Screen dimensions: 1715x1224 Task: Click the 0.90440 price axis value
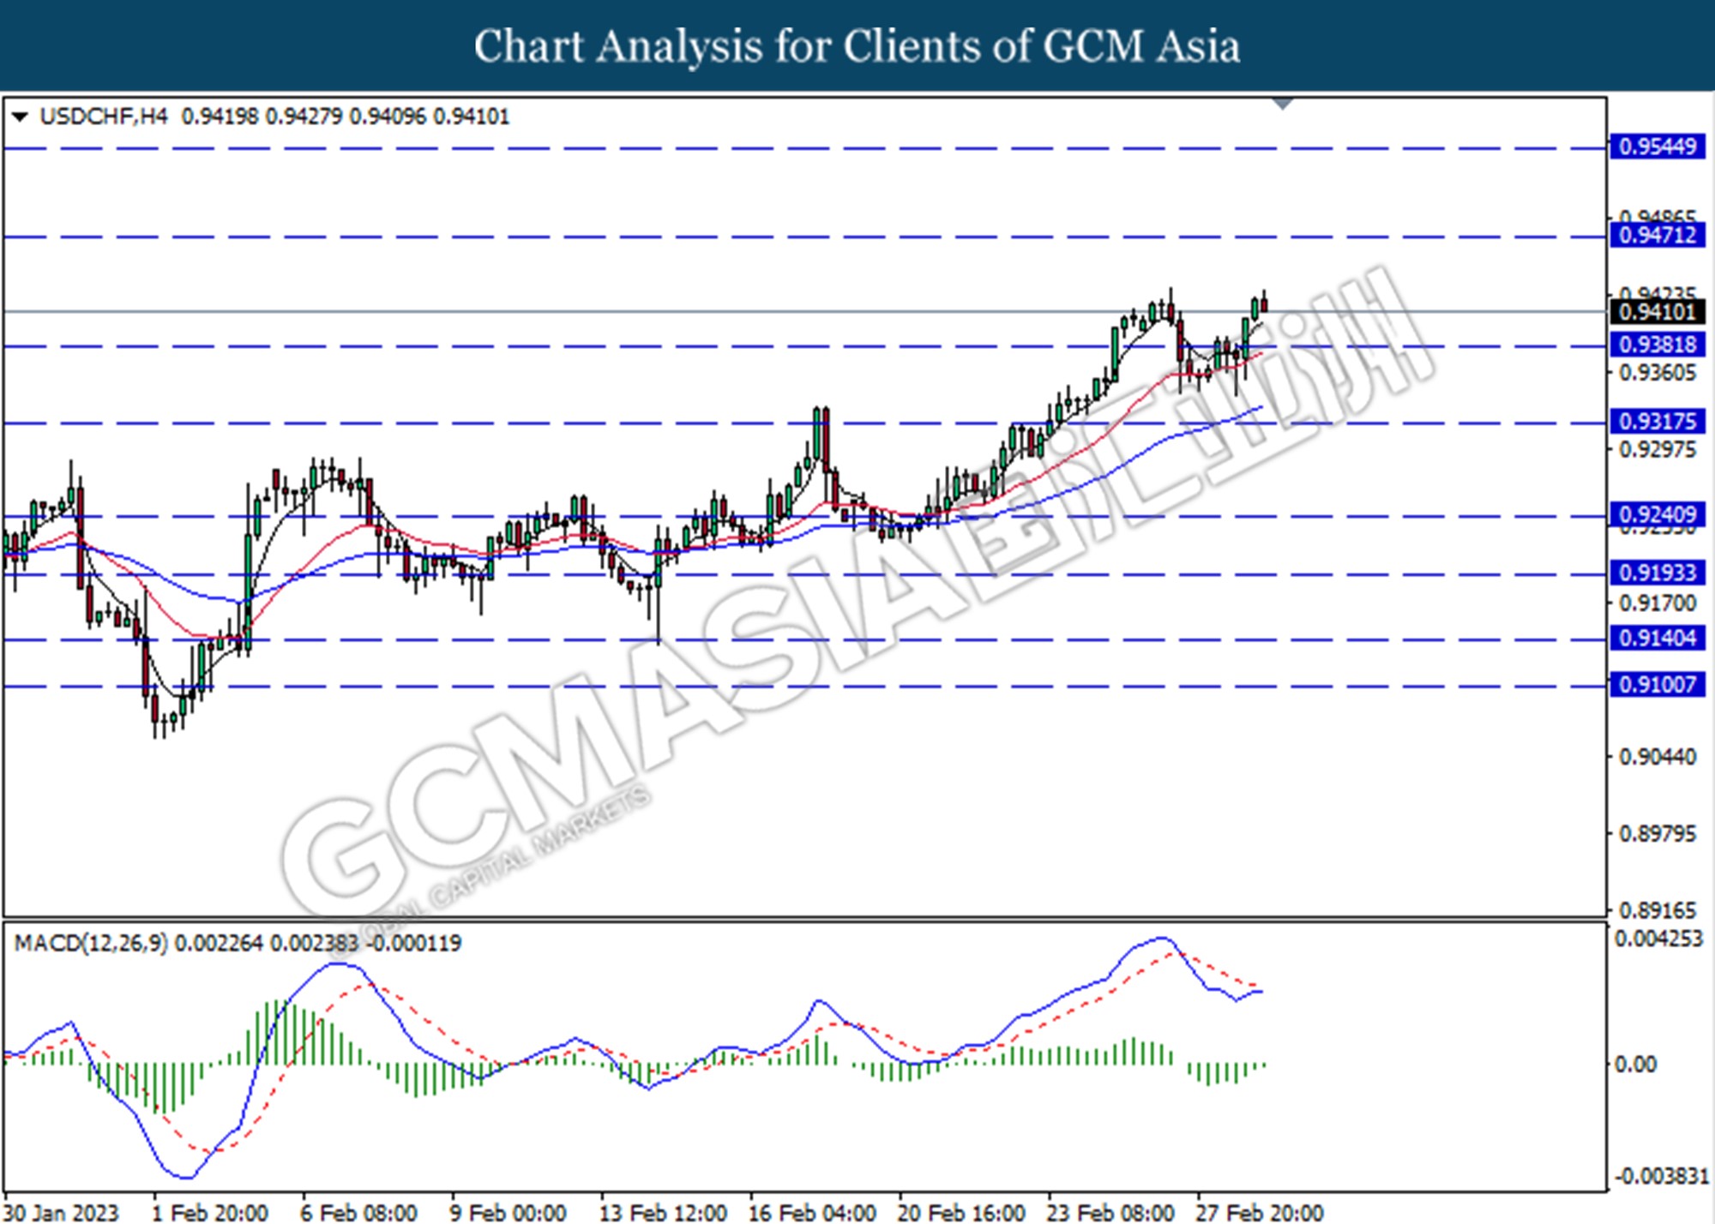(x=1657, y=757)
